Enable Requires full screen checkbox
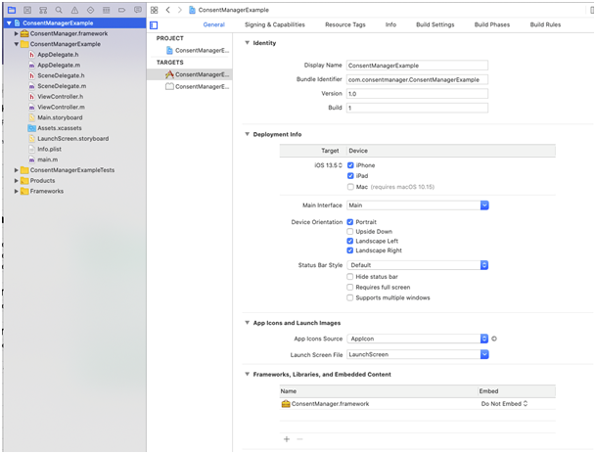 [350, 288]
